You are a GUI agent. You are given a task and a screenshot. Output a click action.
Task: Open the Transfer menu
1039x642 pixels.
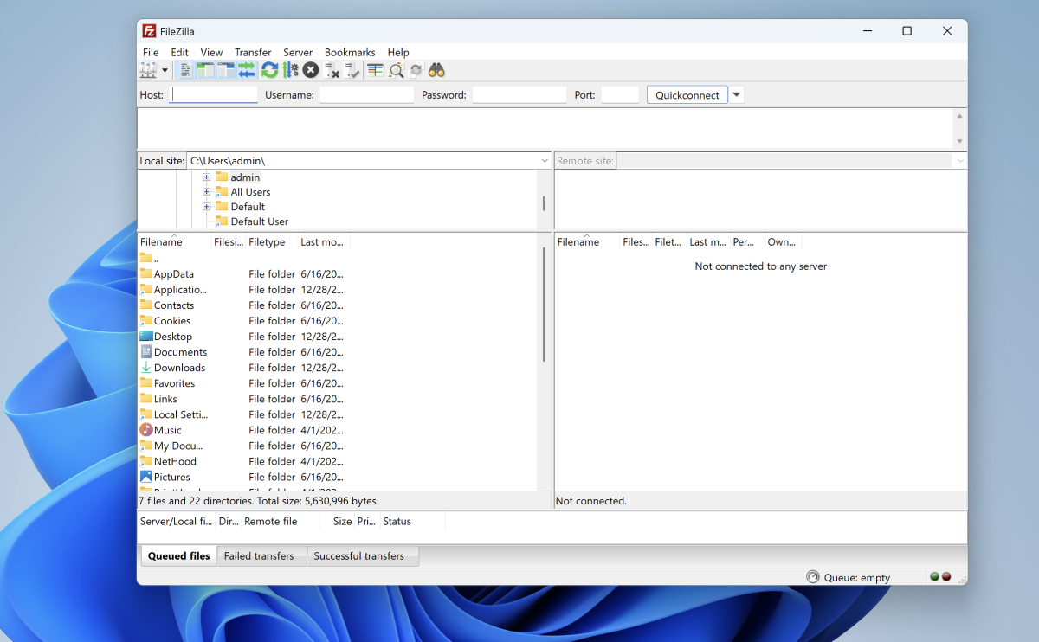pos(253,53)
